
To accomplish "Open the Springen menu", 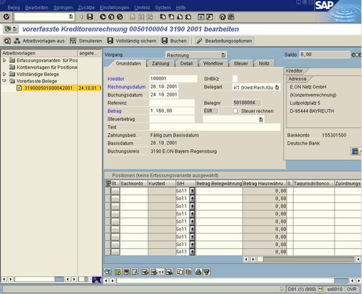I will coord(63,8).
